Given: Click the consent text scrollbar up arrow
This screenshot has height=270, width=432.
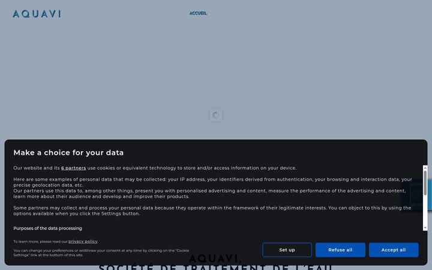Looking at the screenshot, I should coord(425,167).
